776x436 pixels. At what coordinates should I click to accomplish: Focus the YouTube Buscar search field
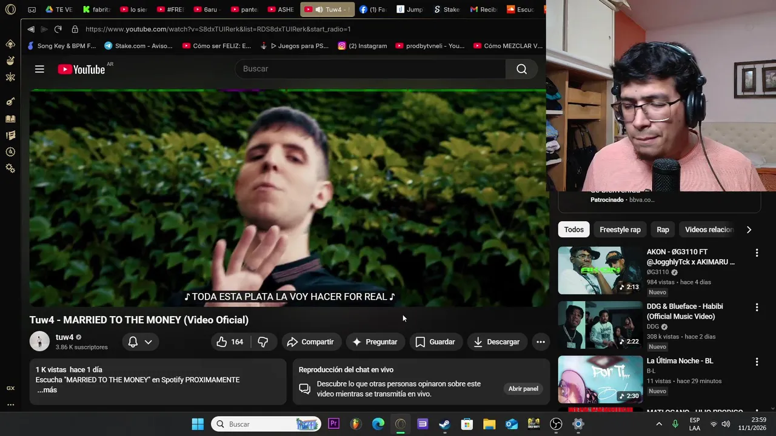(370, 69)
